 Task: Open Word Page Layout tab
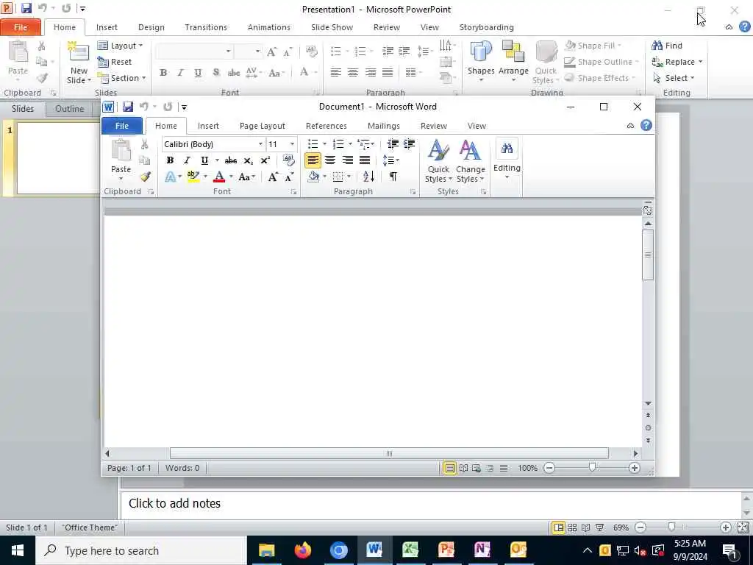point(263,126)
